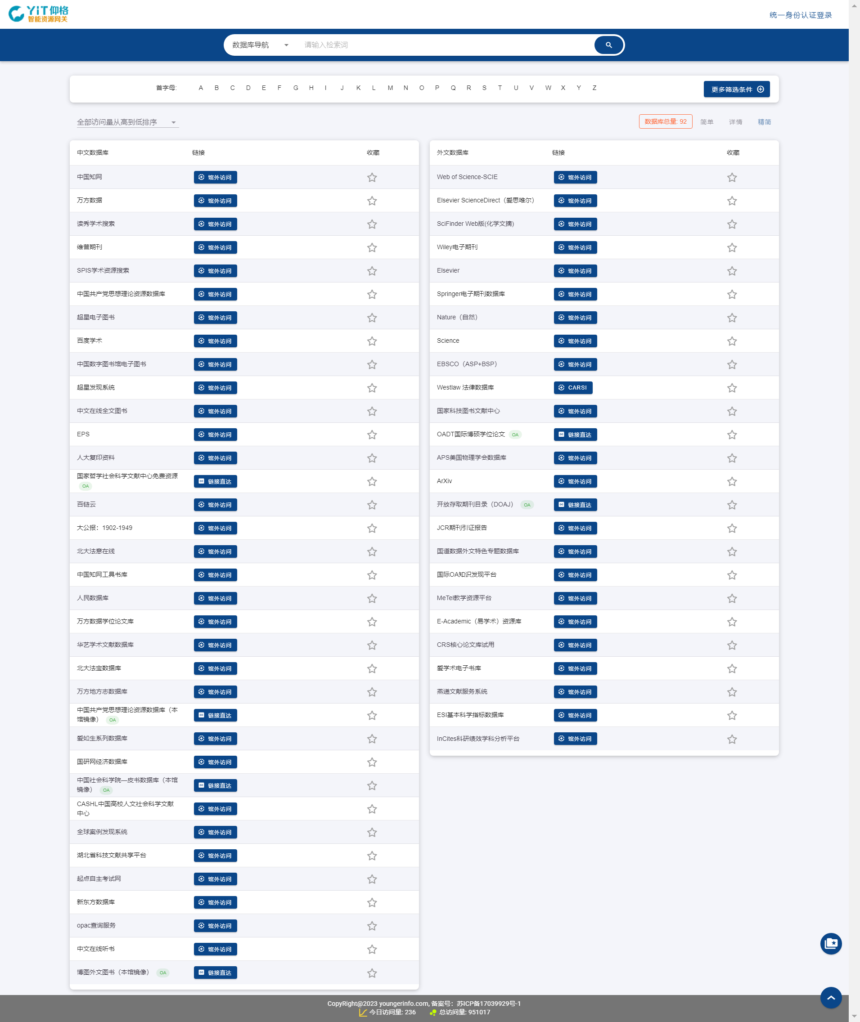The image size is (860, 1022).
Task: Open the 全部访问量从高到低排序 sort dropdown
Action: click(128, 122)
